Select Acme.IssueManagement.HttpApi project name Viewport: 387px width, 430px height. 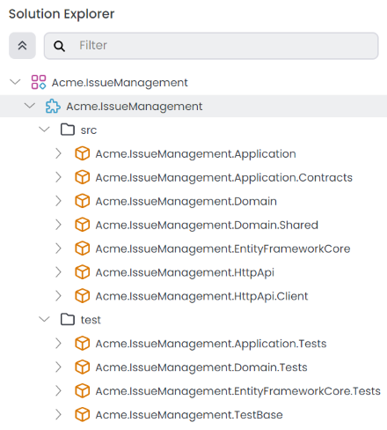pos(185,272)
